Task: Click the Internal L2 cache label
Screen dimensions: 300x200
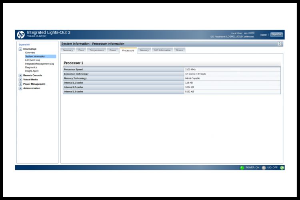Action: [74, 87]
